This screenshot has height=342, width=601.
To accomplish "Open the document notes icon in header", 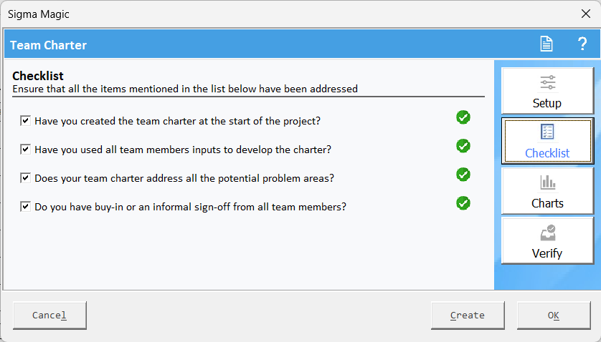I will [x=546, y=44].
